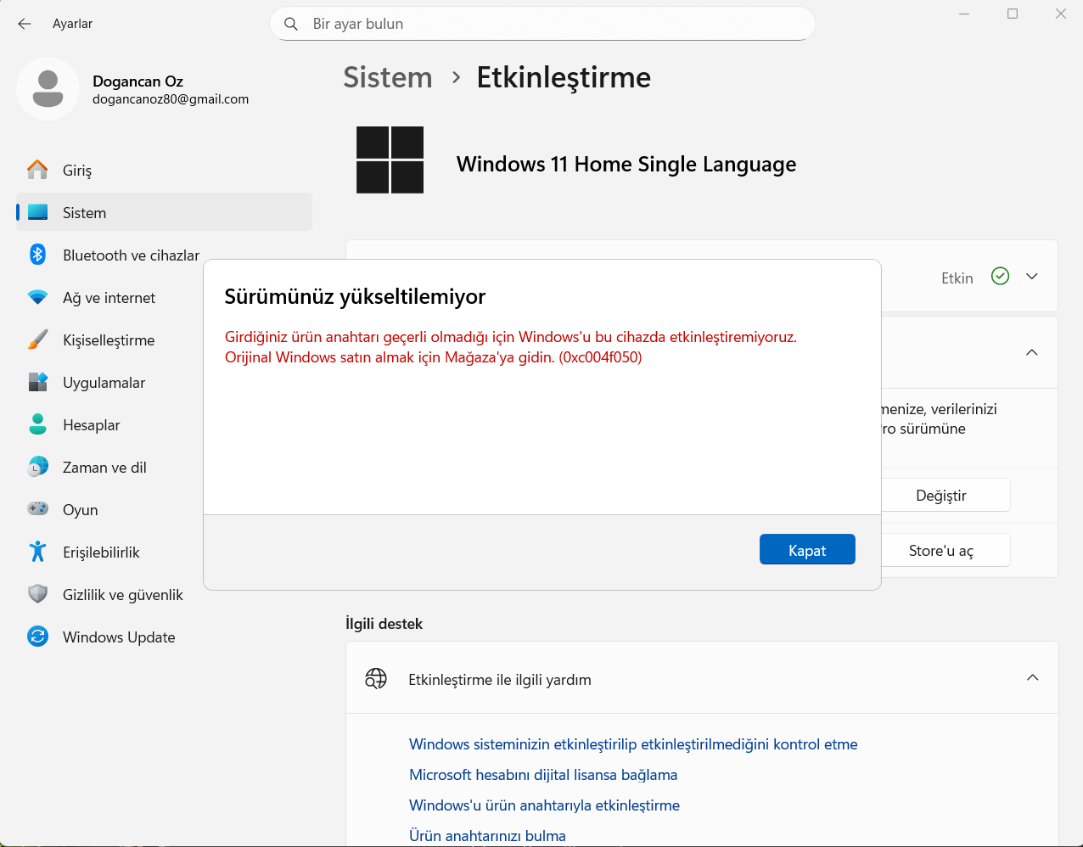Image resolution: width=1083 pixels, height=847 pixels.
Task: Click the Sistem monitor icon
Action: pos(37,212)
